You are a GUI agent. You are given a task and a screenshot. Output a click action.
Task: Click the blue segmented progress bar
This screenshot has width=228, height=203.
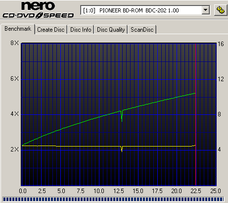coord(113,199)
